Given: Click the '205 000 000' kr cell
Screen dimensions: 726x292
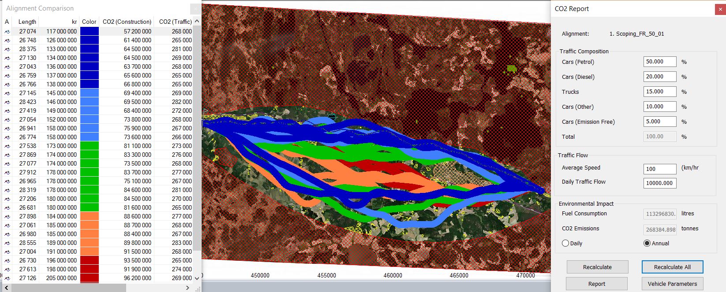Looking at the screenshot, I should 62,278.
